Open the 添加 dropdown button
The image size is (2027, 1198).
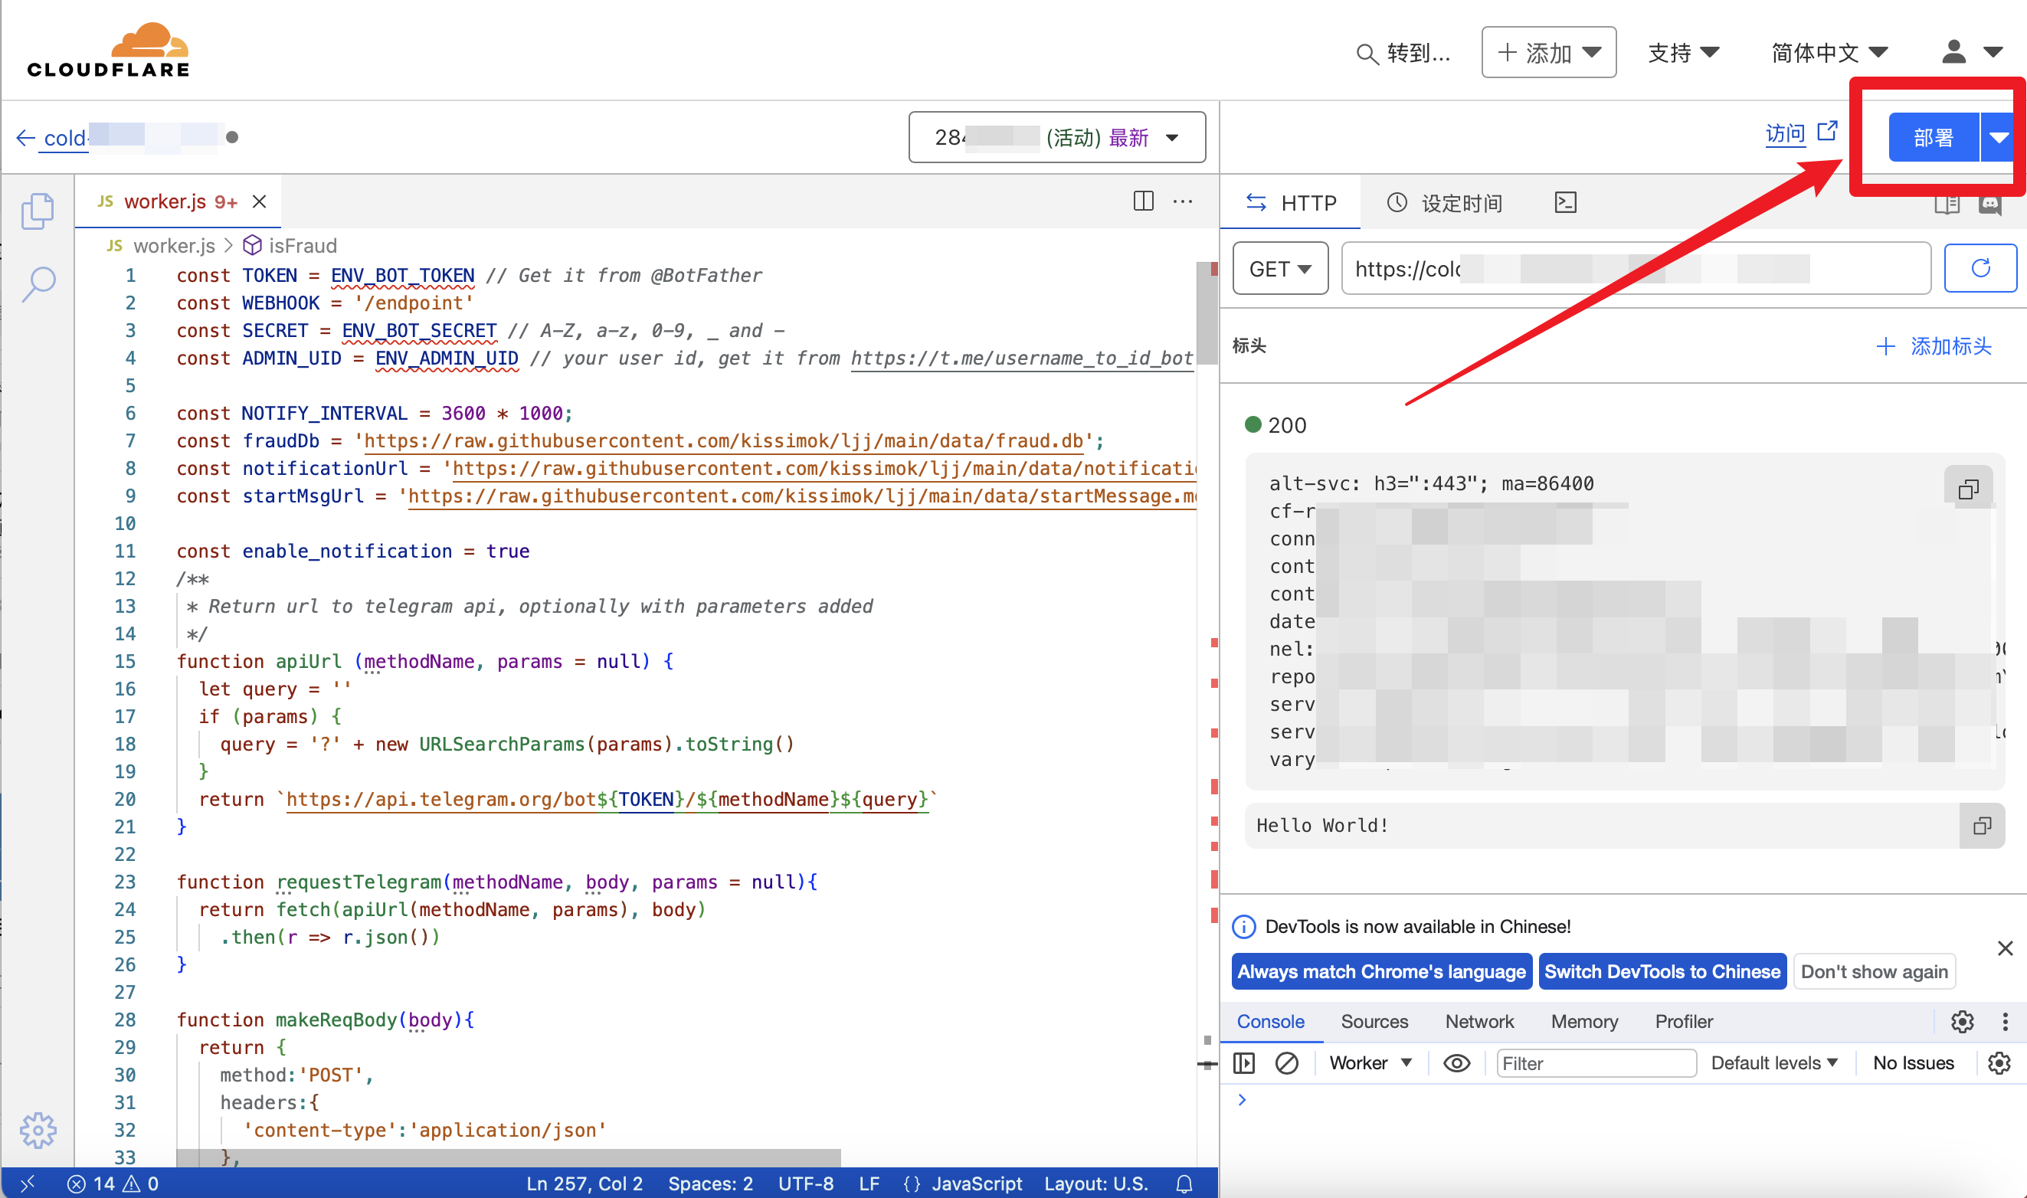[x=1548, y=53]
